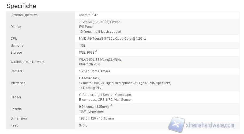The height and width of the screenshot is (134, 244).
Task: Select the Wireless Data Network label
Action: pos(27,62)
